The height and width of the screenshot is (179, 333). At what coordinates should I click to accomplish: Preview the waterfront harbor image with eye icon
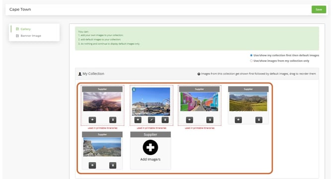click(138, 120)
